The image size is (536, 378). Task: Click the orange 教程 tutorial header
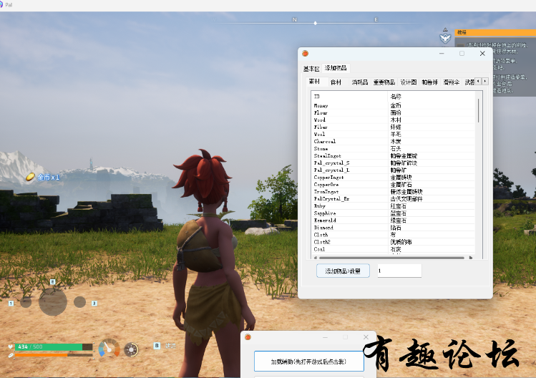[x=495, y=32]
